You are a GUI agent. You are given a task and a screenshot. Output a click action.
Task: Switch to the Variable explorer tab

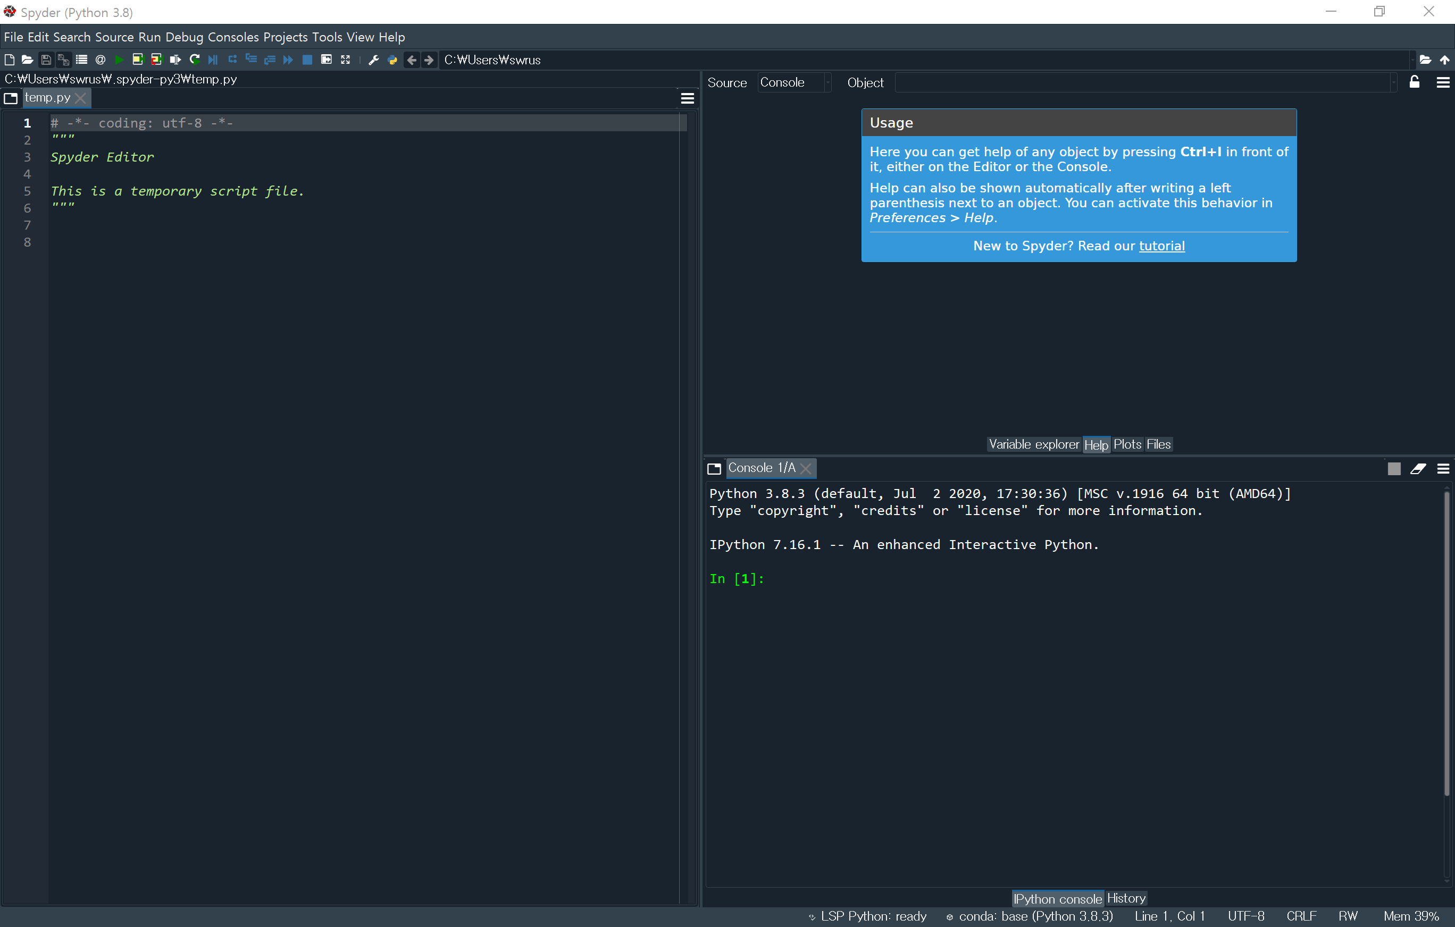coord(1033,444)
